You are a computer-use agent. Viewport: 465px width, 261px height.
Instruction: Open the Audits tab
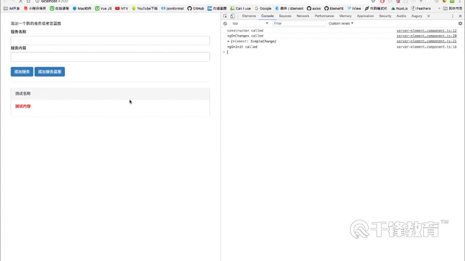tap(401, 16)
